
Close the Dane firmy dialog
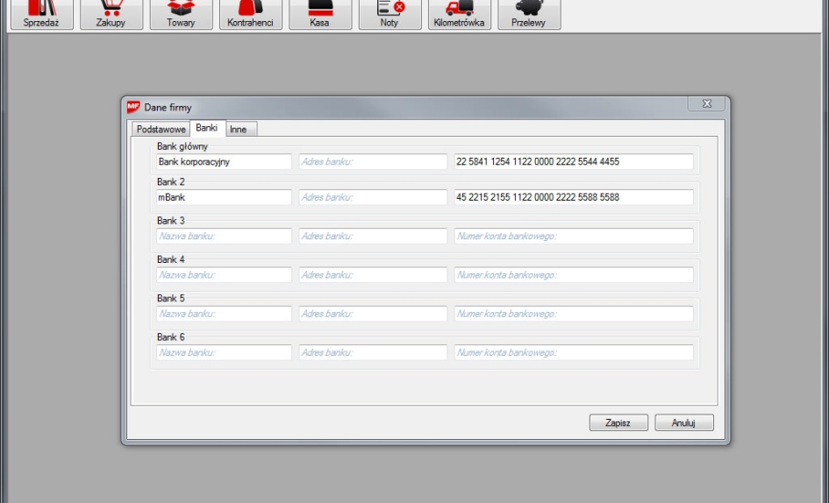pos(706,105)
